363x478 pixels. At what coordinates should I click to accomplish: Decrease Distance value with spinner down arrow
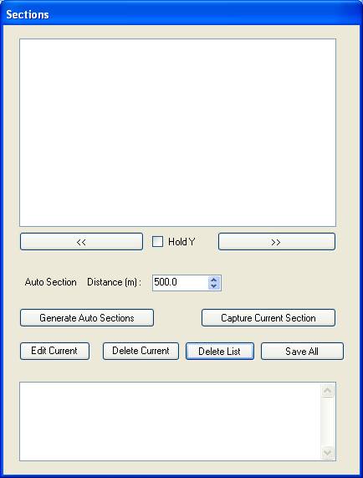pos(214,286)
